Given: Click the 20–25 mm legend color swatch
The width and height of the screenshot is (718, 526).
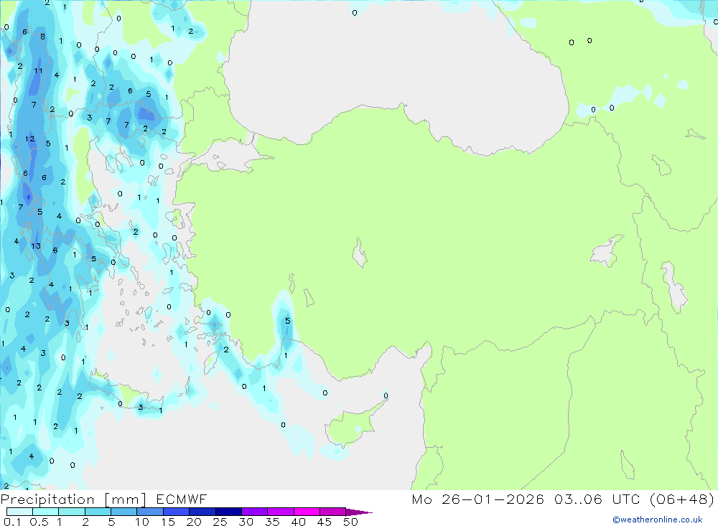Looking at the screenshot, I should 202,512.
